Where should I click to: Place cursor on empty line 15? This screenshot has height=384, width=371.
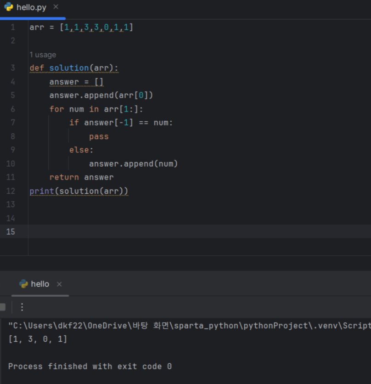coord(200,232)
